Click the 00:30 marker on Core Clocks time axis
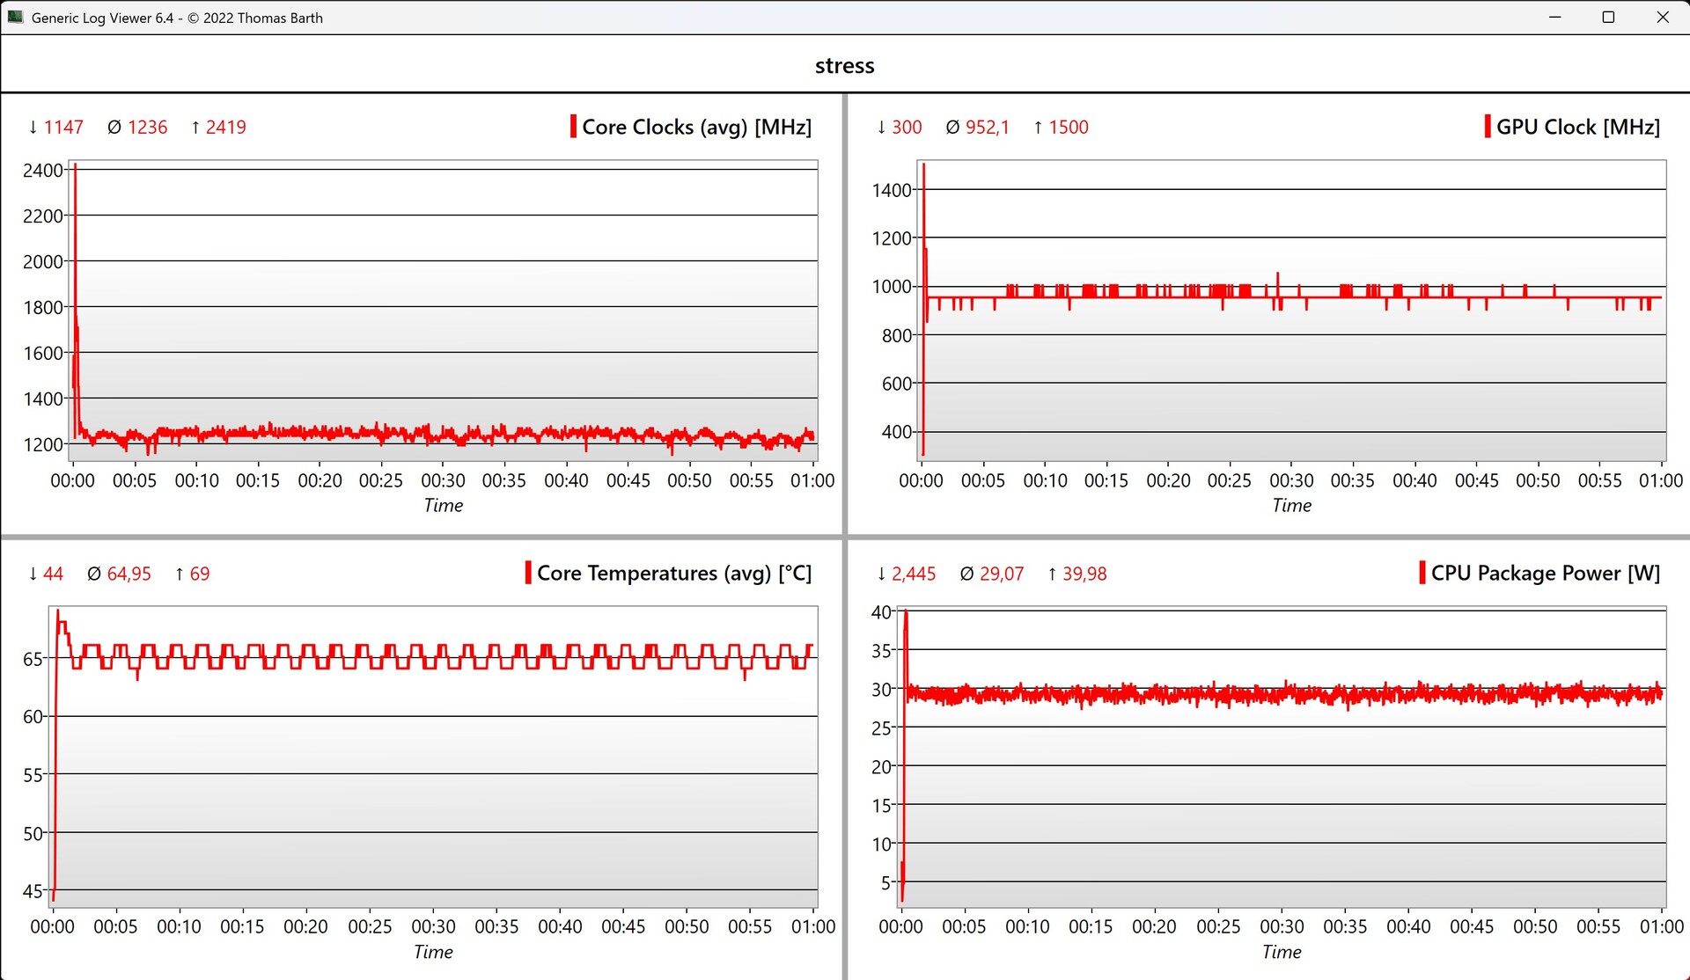This screenshot has height=980, width=1690. click(443, 480)
